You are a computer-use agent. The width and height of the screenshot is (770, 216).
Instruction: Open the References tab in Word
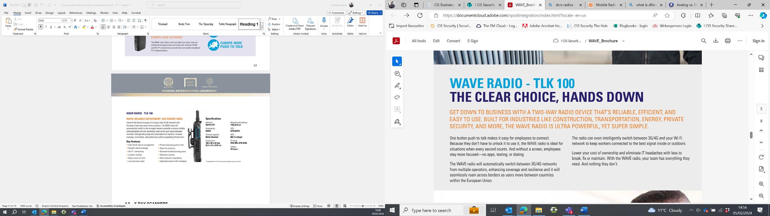[x=76, y=13]
